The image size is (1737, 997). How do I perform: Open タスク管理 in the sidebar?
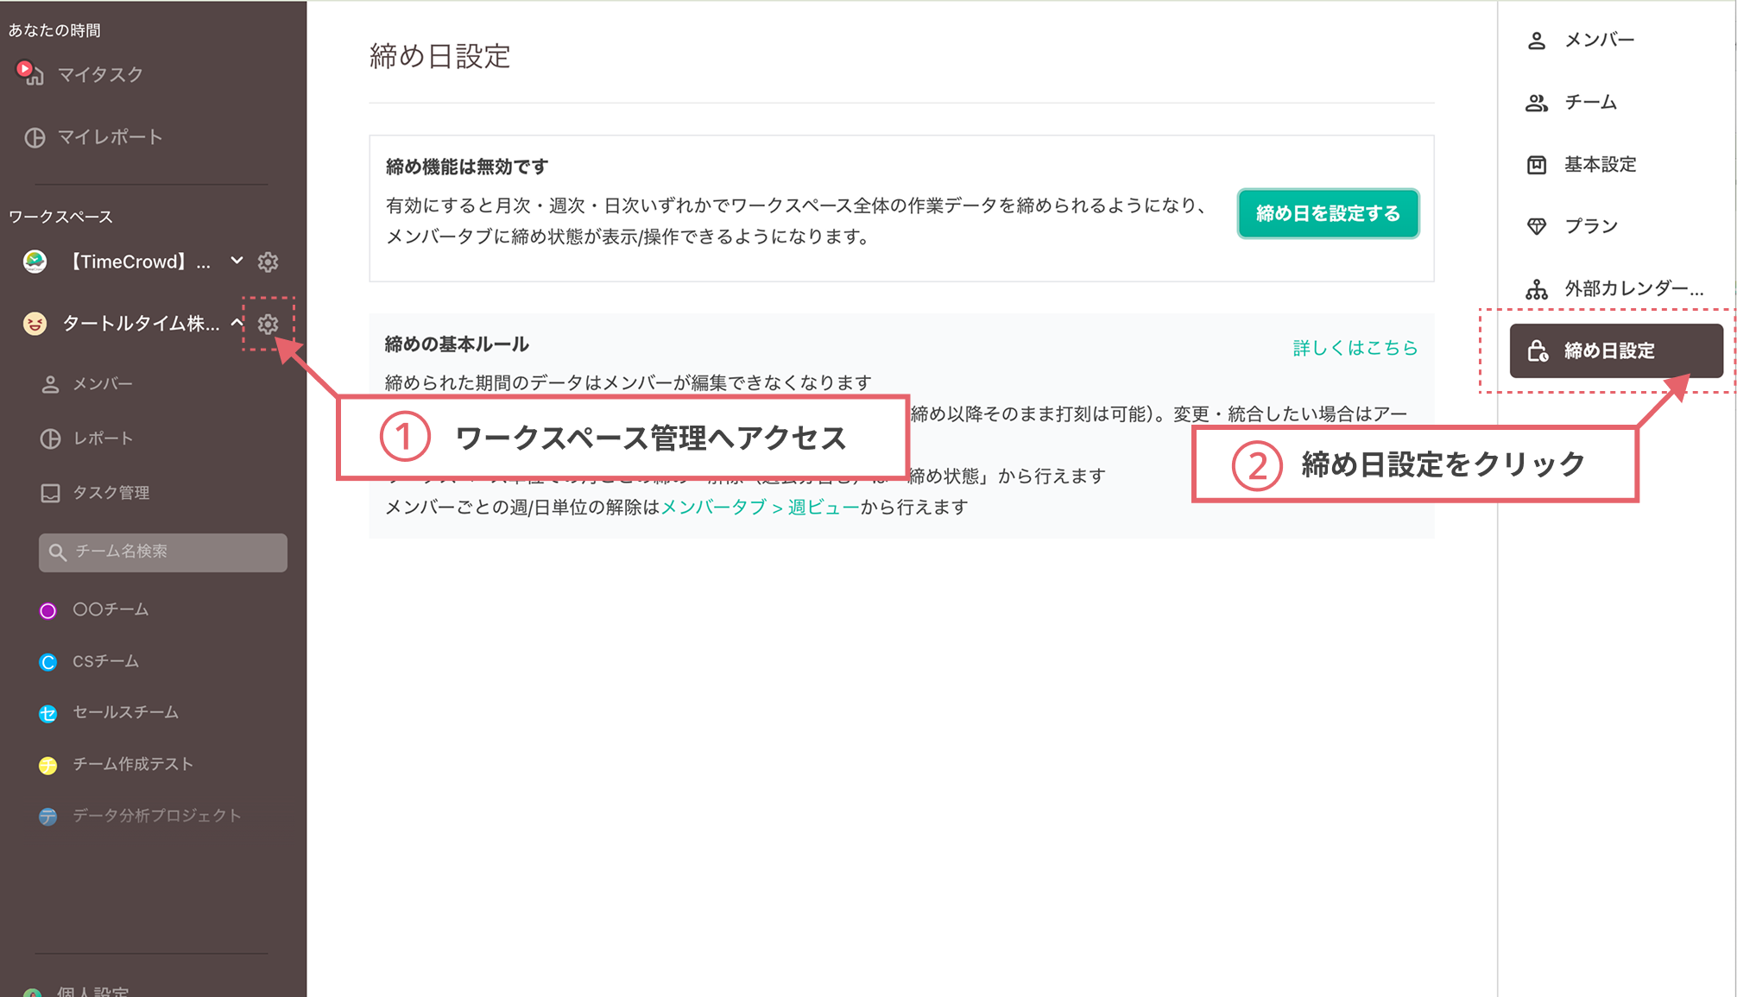111,493
